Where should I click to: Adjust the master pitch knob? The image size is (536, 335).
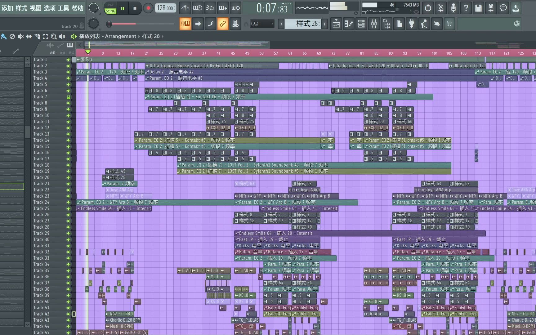pos(93,24)
